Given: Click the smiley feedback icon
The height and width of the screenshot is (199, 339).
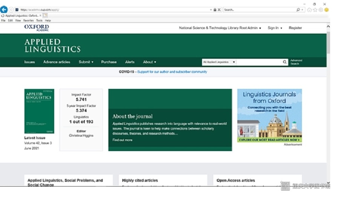Looking at the screenshot, I should click(327, 10).
